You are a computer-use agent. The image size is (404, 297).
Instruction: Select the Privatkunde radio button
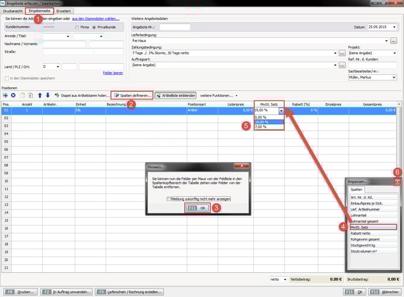point(93,27)
